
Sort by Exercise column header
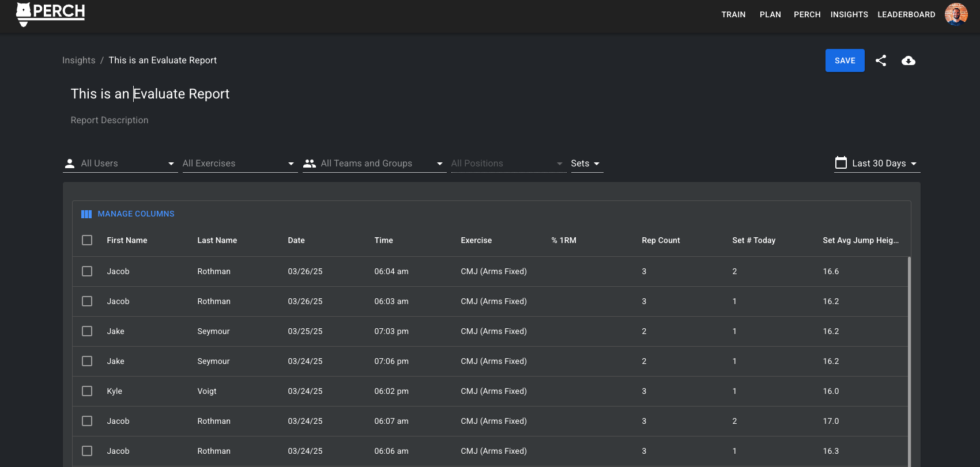(476, 240)
